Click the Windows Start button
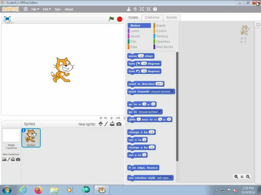 point(7,190)
